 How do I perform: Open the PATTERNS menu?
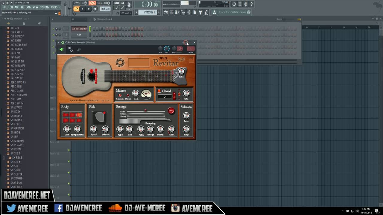click(x=26, y=7)
